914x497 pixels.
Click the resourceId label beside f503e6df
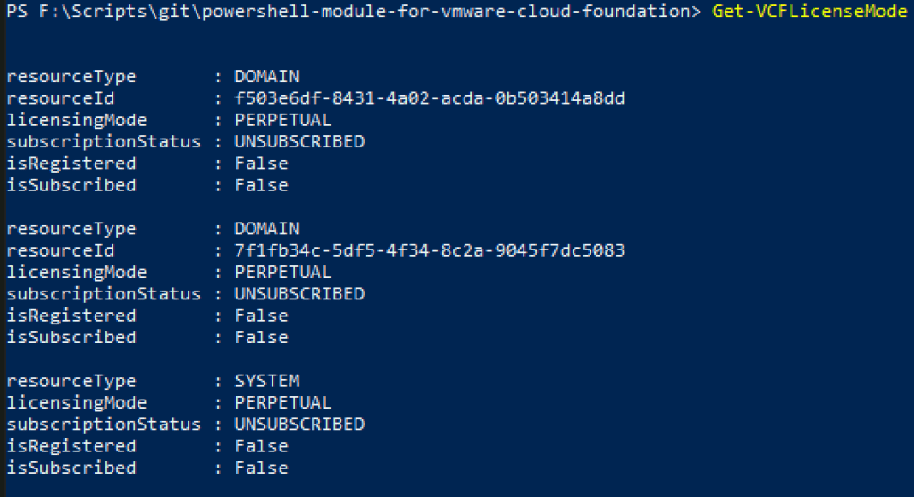[x=60, y=98]
